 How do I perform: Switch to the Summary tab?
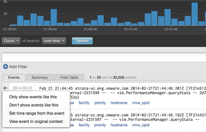(40, 78)
